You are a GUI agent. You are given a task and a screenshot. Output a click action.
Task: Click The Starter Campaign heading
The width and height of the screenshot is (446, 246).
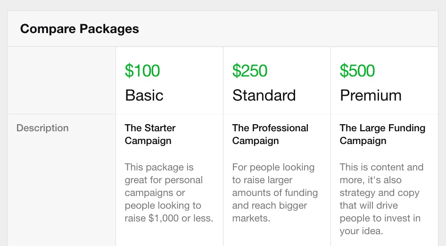click(x=150, y=134)
